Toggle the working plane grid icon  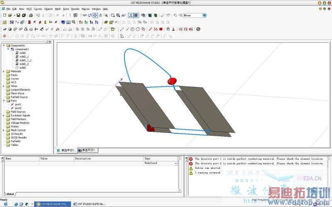tap(136, 15)
